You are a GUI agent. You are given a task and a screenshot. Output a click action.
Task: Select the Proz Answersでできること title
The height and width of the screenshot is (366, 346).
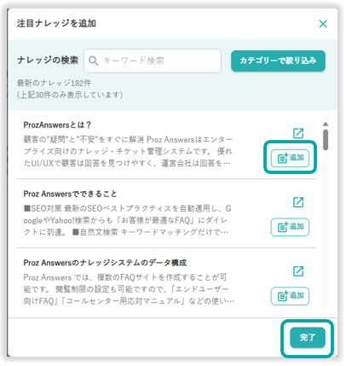[70, 194]
